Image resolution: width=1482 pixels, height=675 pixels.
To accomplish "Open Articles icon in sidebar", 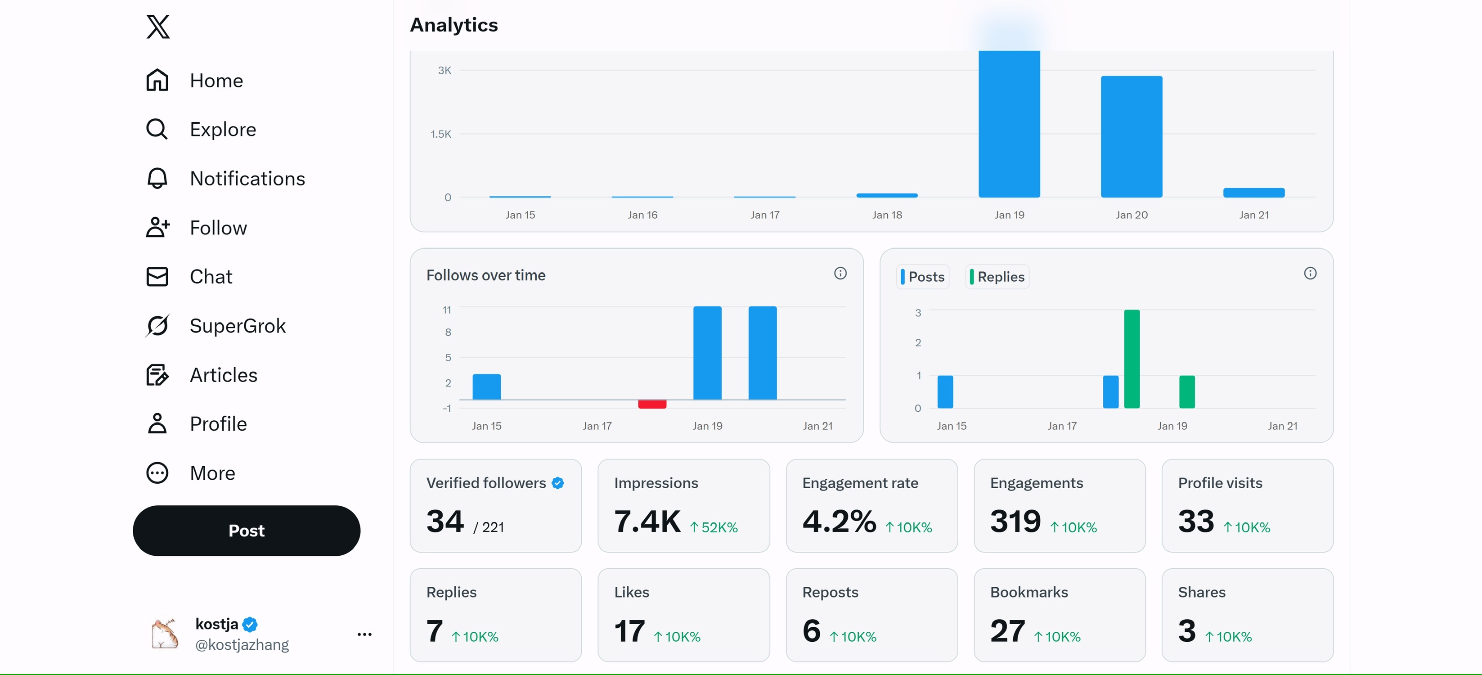I will click(x=157, y=374).
